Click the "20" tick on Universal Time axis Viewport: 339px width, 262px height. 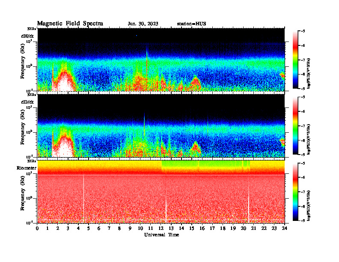[x=244, y=229]
